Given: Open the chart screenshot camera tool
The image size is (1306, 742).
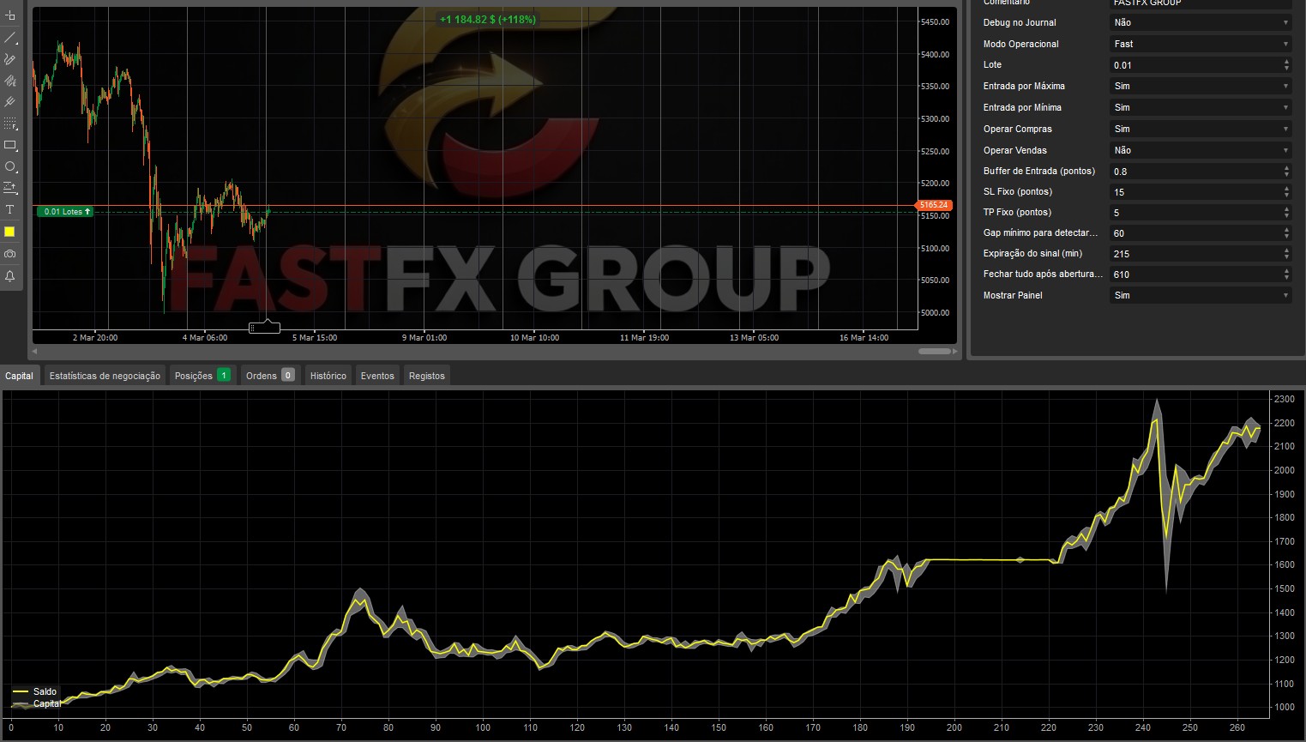Looking at the screenshot, I should click(10, 252).
